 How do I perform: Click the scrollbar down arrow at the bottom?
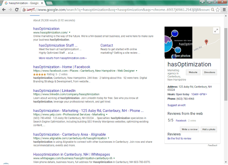click(226, 162)
